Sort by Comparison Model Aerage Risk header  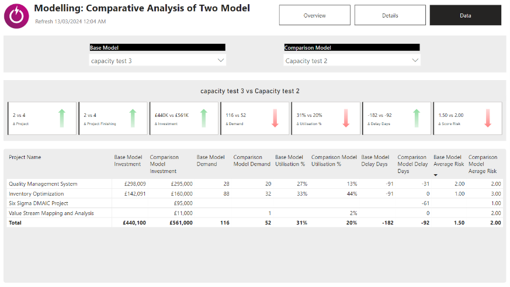[x=483, y=164]
